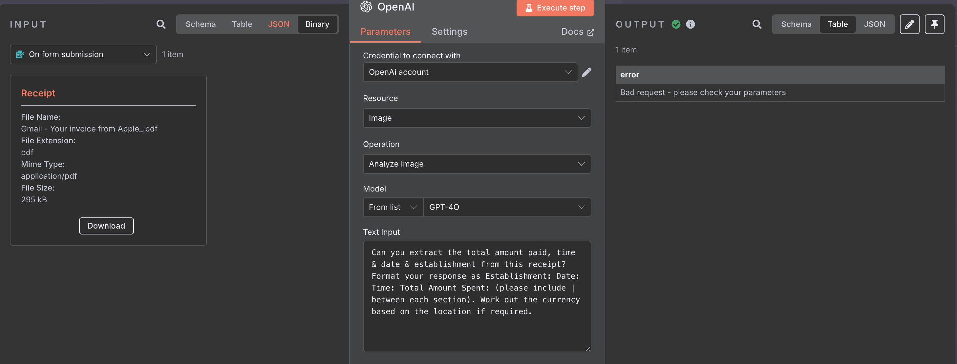Edit OpenAi credential with pencil icon

click(x=586, y=72)
